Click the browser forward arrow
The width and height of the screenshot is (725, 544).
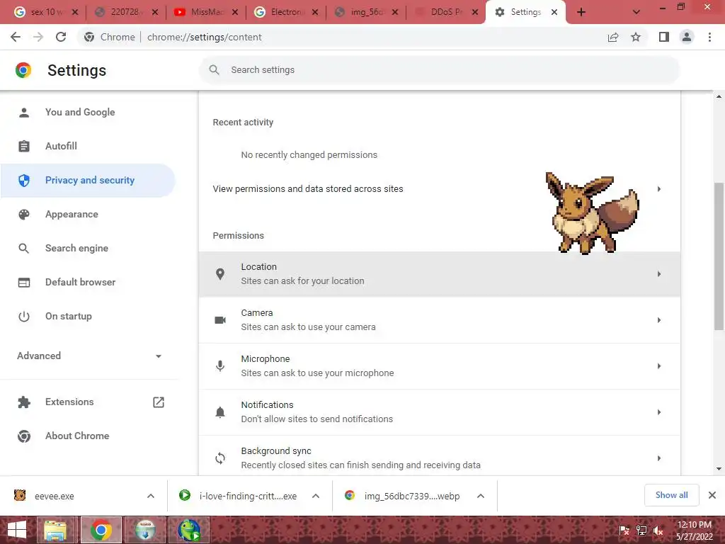38,37
